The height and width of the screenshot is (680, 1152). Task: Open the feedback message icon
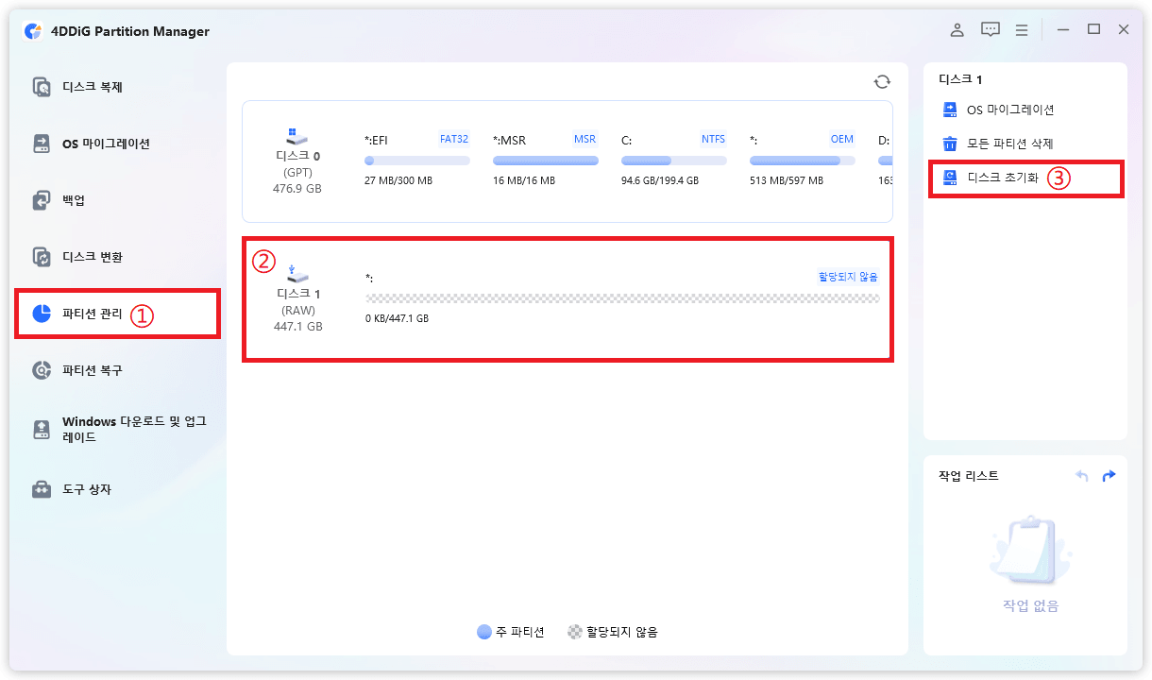coord(990,30)
